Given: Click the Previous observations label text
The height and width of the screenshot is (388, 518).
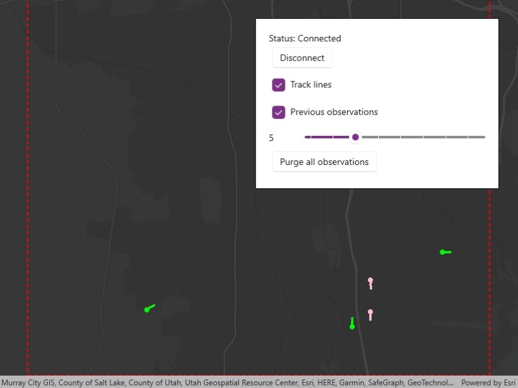Looking at the screenshot, I should [x=334, y=112].
